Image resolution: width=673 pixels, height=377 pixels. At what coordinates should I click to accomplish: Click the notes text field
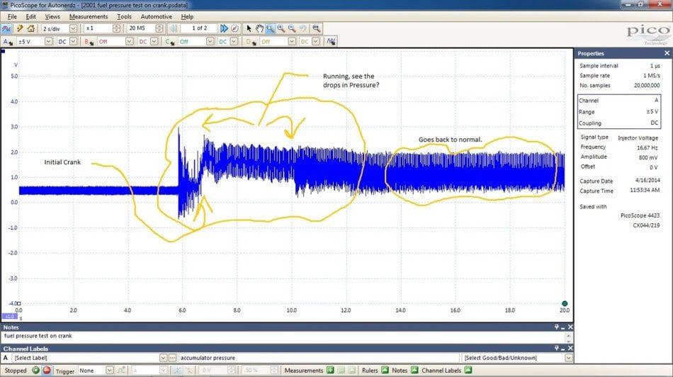point(283,337)
